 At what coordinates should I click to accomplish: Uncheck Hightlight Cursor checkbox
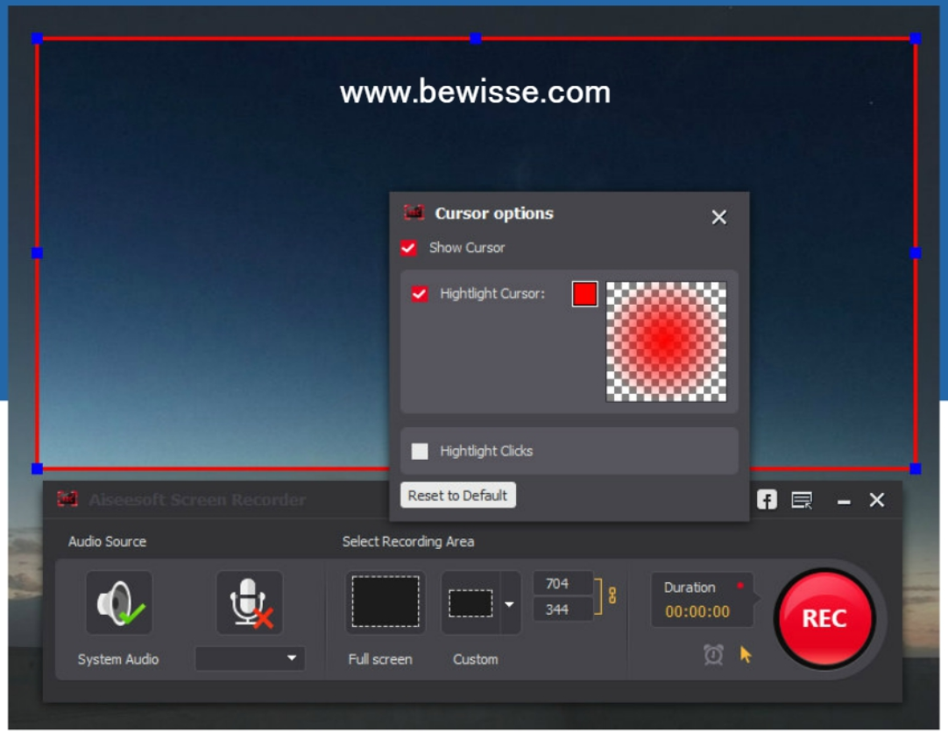pyautogui.click(x=420, y=293)
